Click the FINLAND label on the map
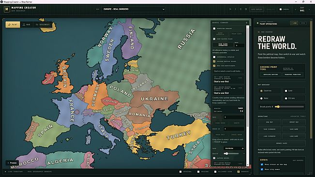The image size is (315, 177). pos(131,38)
